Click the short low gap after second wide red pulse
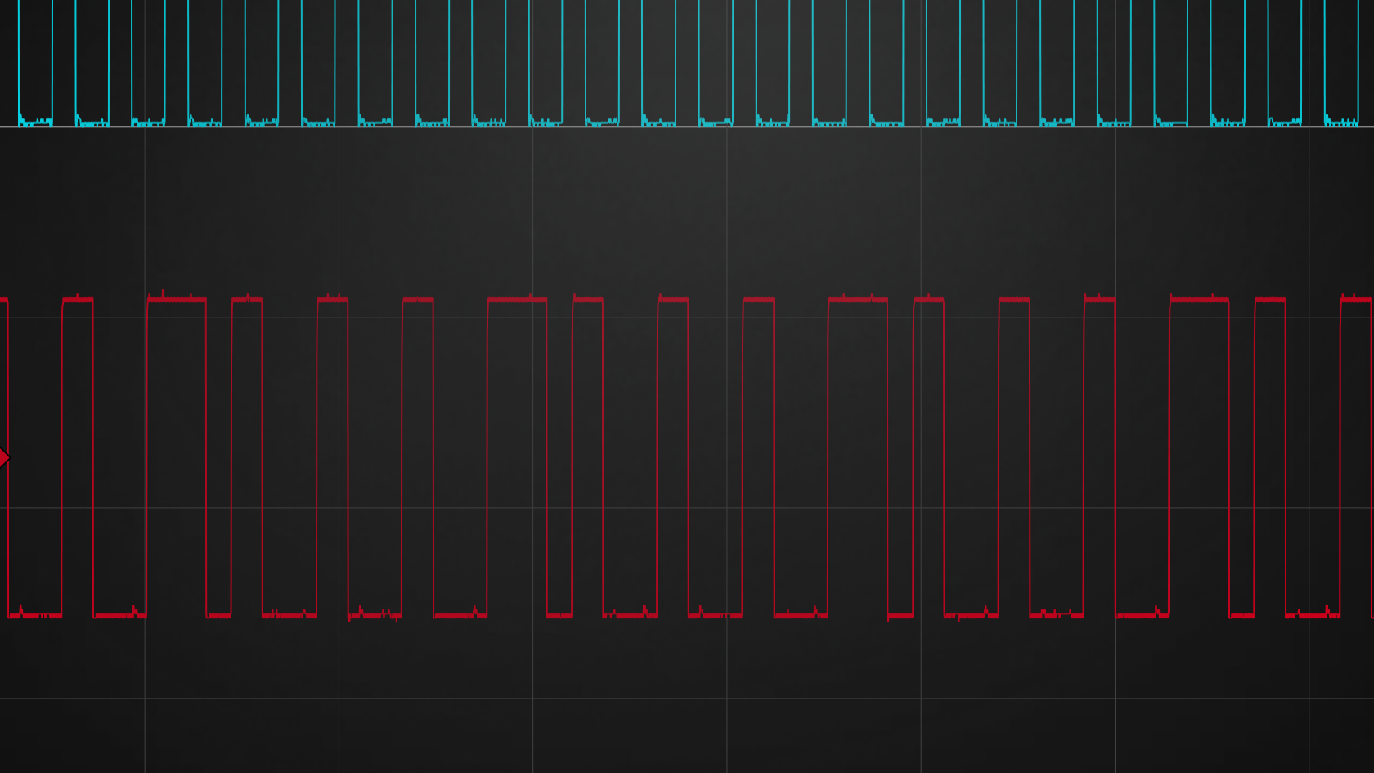 pos(559,614)
